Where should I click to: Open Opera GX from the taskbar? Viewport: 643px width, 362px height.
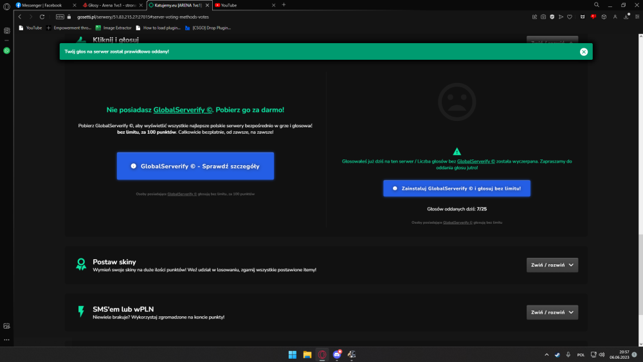coord(322,355)
